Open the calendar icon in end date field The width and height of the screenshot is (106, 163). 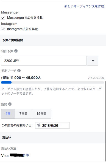tap(39, 125)
